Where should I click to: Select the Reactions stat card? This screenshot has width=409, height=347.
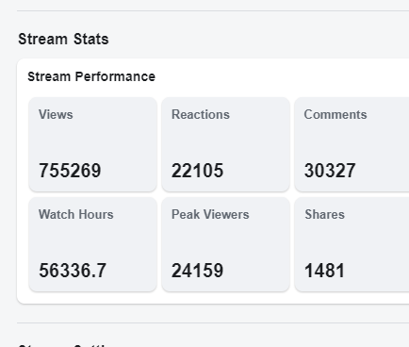225,144
